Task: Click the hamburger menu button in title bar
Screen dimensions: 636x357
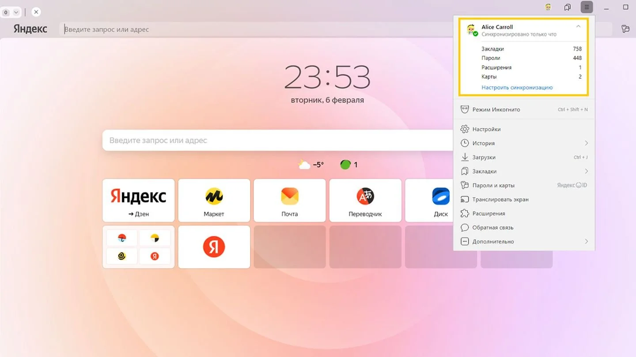Action: [x=587, y=7]
